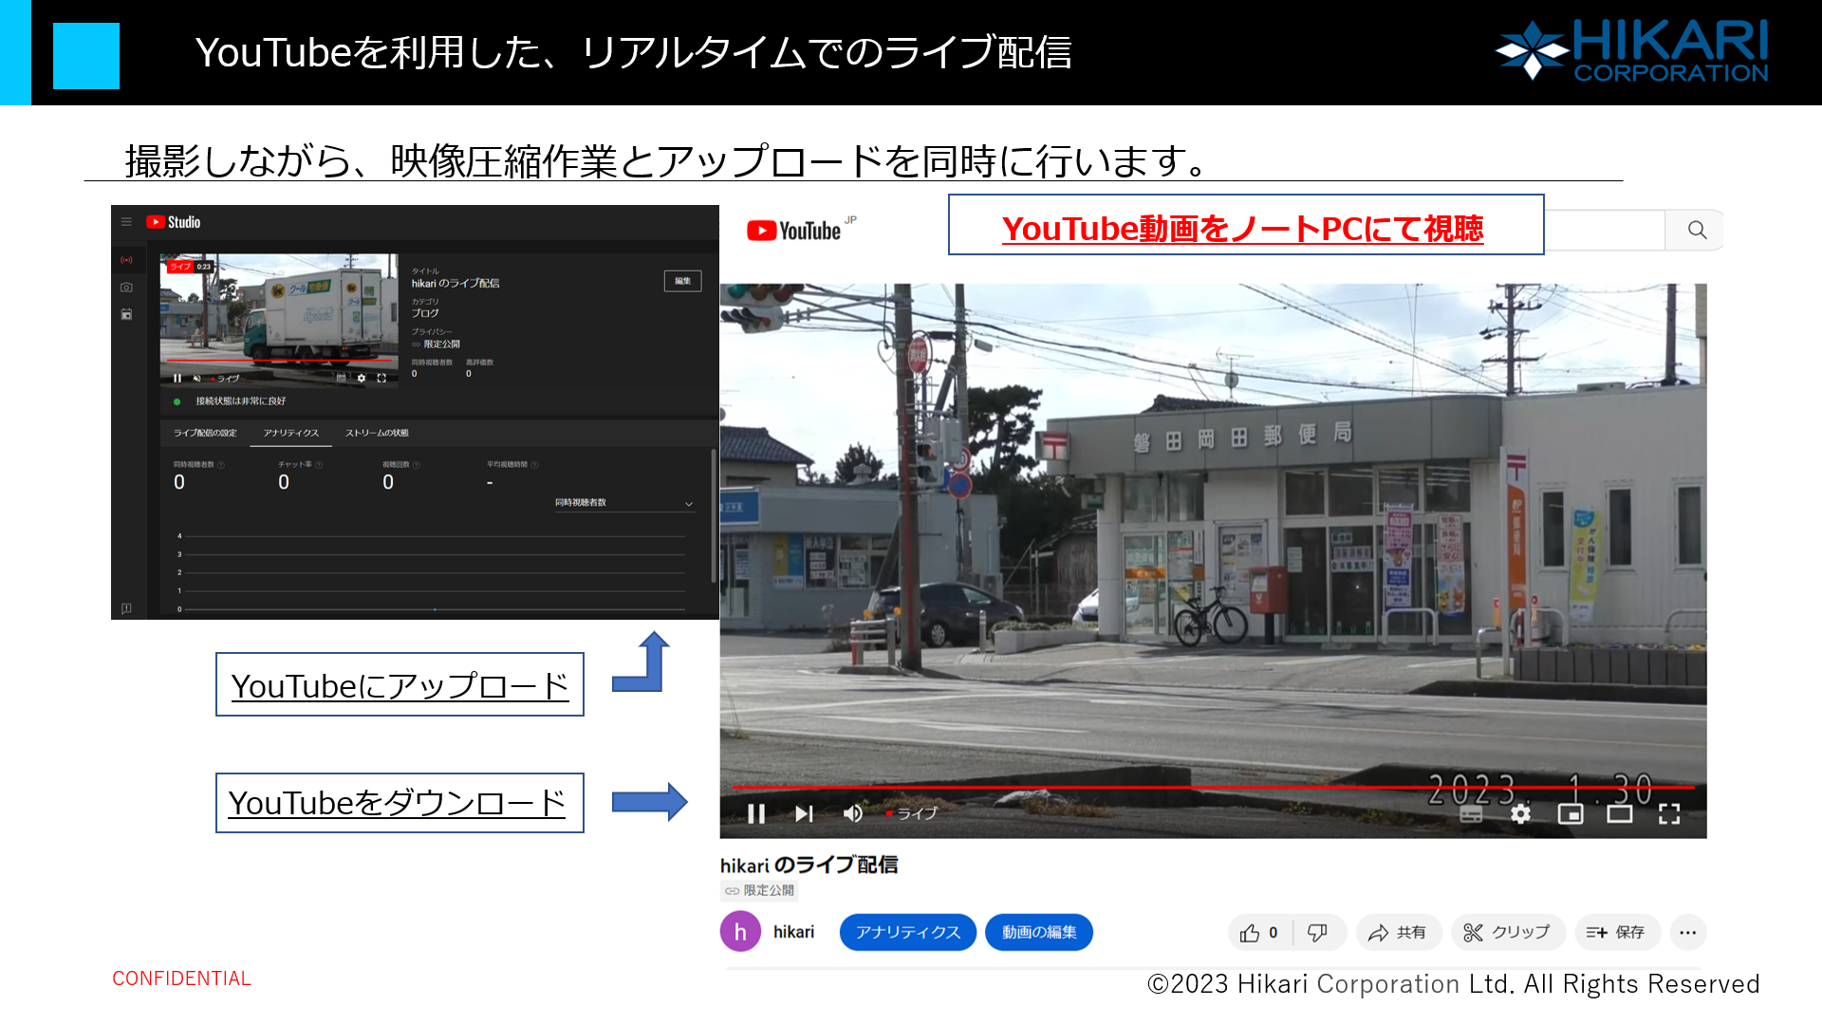Click help icon beside 平均視聴時間 metric
Screen dimensions: 1822x1025
pos(534,465)
